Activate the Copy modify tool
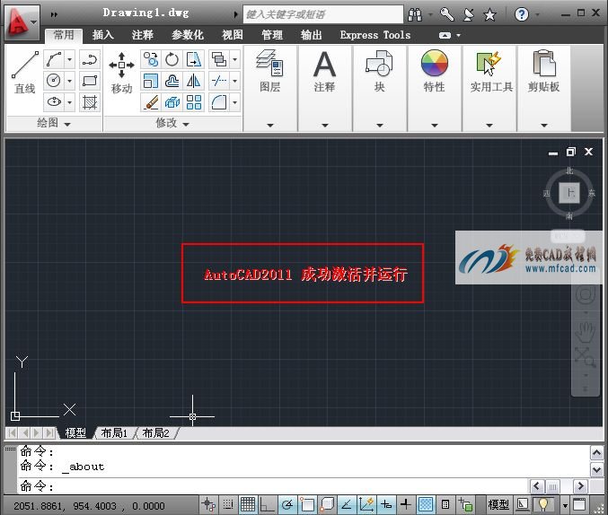 pos(151,59)
